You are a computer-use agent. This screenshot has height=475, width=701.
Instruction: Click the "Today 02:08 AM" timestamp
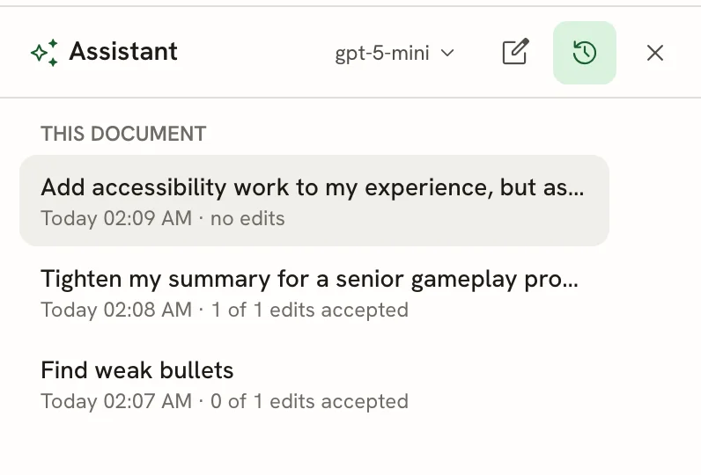coord(116,310)
